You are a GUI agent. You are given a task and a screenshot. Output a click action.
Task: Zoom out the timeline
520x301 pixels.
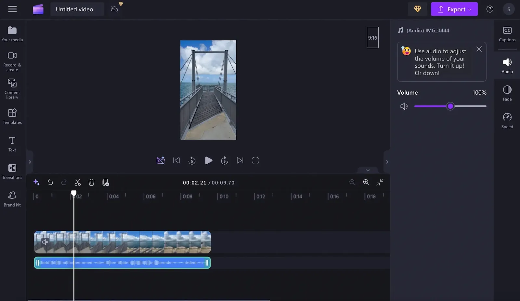352,182
